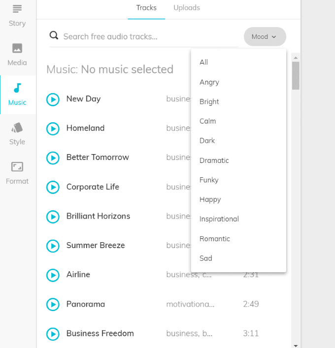The image size is (335, 348).
Task: Open the Story panel in the sidebar
Action: (x=17, y=15)
